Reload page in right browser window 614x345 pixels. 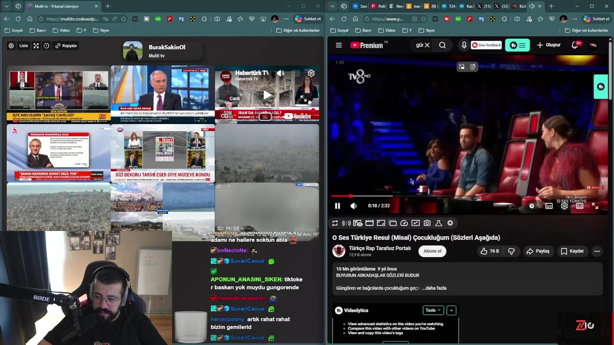(343, 19)
